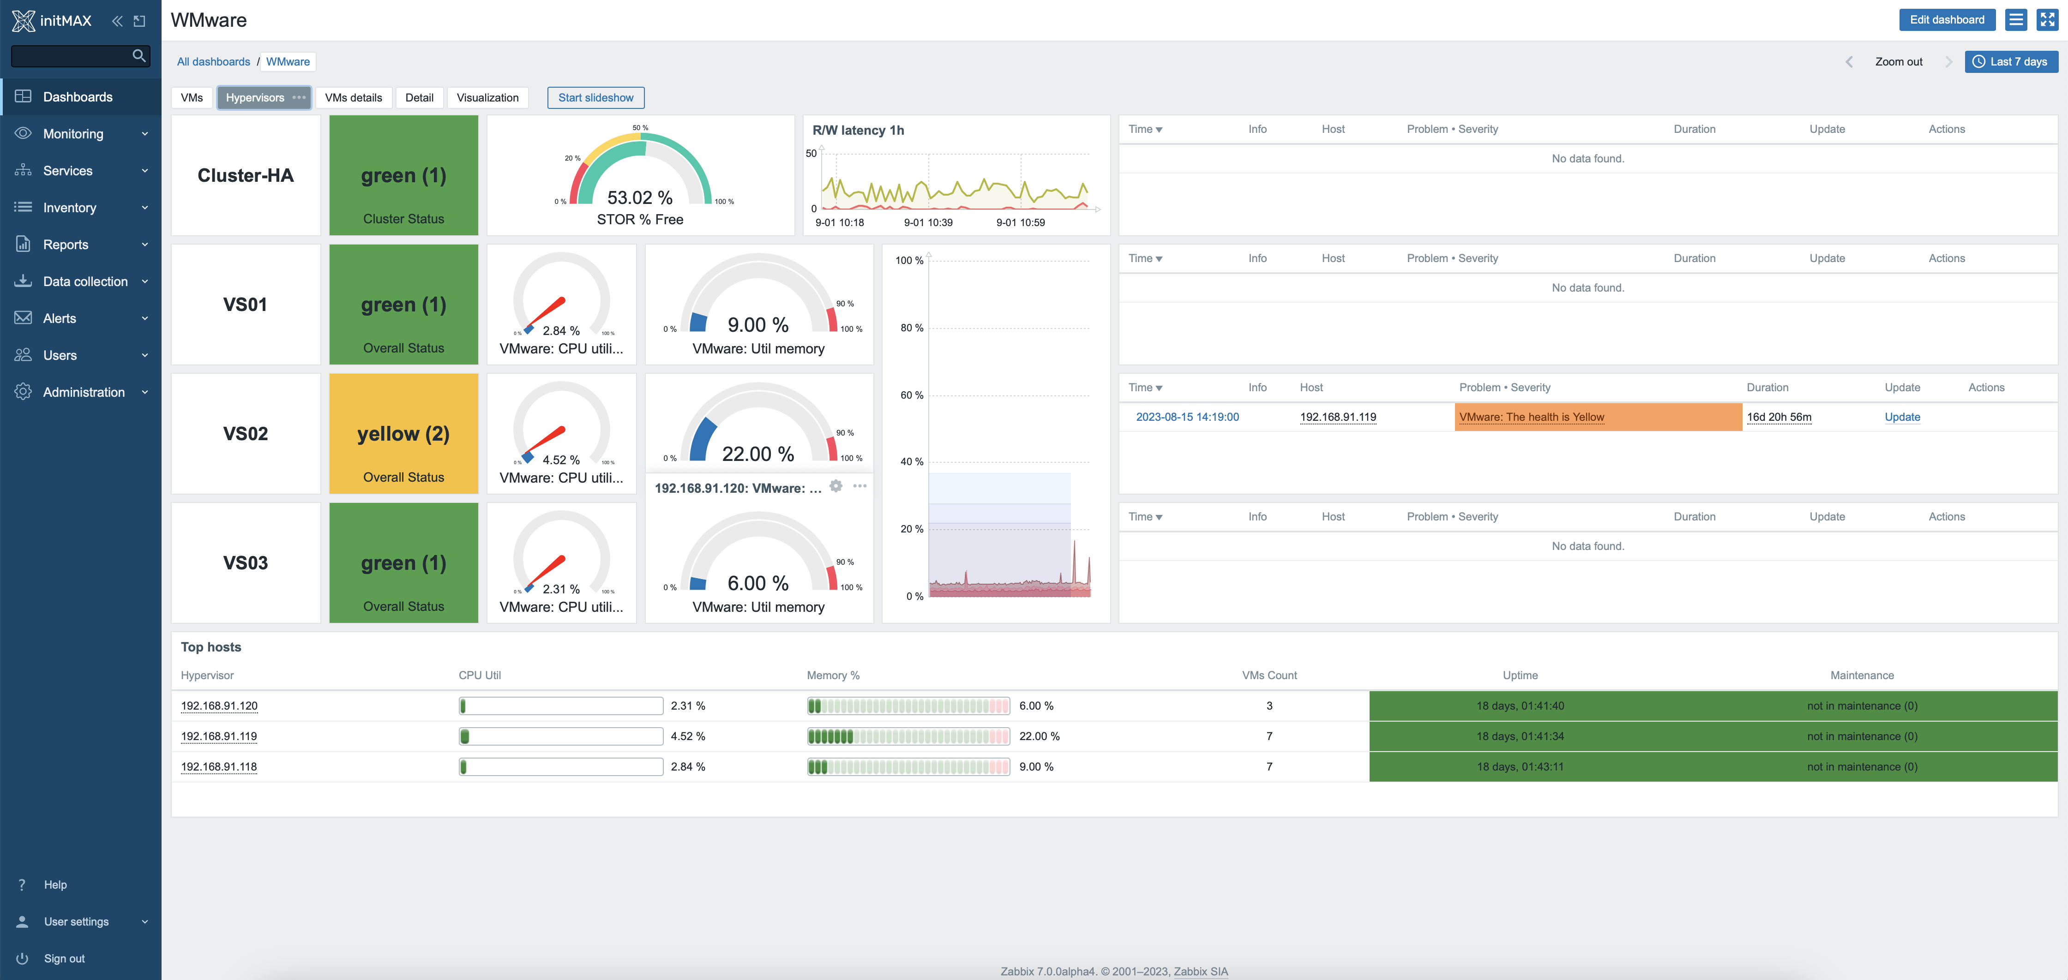Open widget gear settings for 192.168.91.120
The image size is (2068, 980).
click(x=836, y=485)
